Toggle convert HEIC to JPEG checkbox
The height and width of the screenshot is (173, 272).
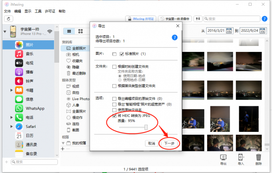point(114,116)
